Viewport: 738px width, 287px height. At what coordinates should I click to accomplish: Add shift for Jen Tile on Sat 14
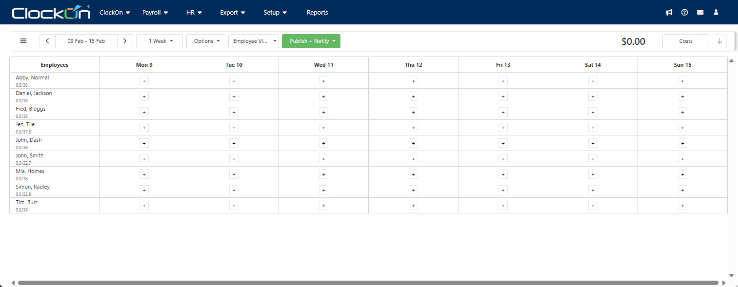click(x=593, y=128)
